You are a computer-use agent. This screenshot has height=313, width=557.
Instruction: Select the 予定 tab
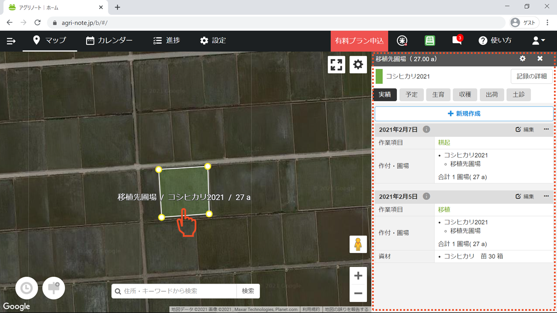coord(412,94)
